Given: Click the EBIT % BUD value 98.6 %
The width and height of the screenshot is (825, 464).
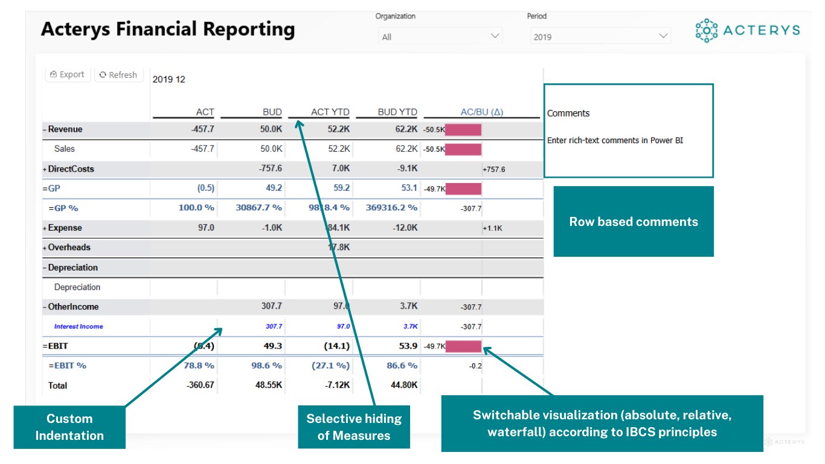Looking at the screenshot, I should pos(267,366).
